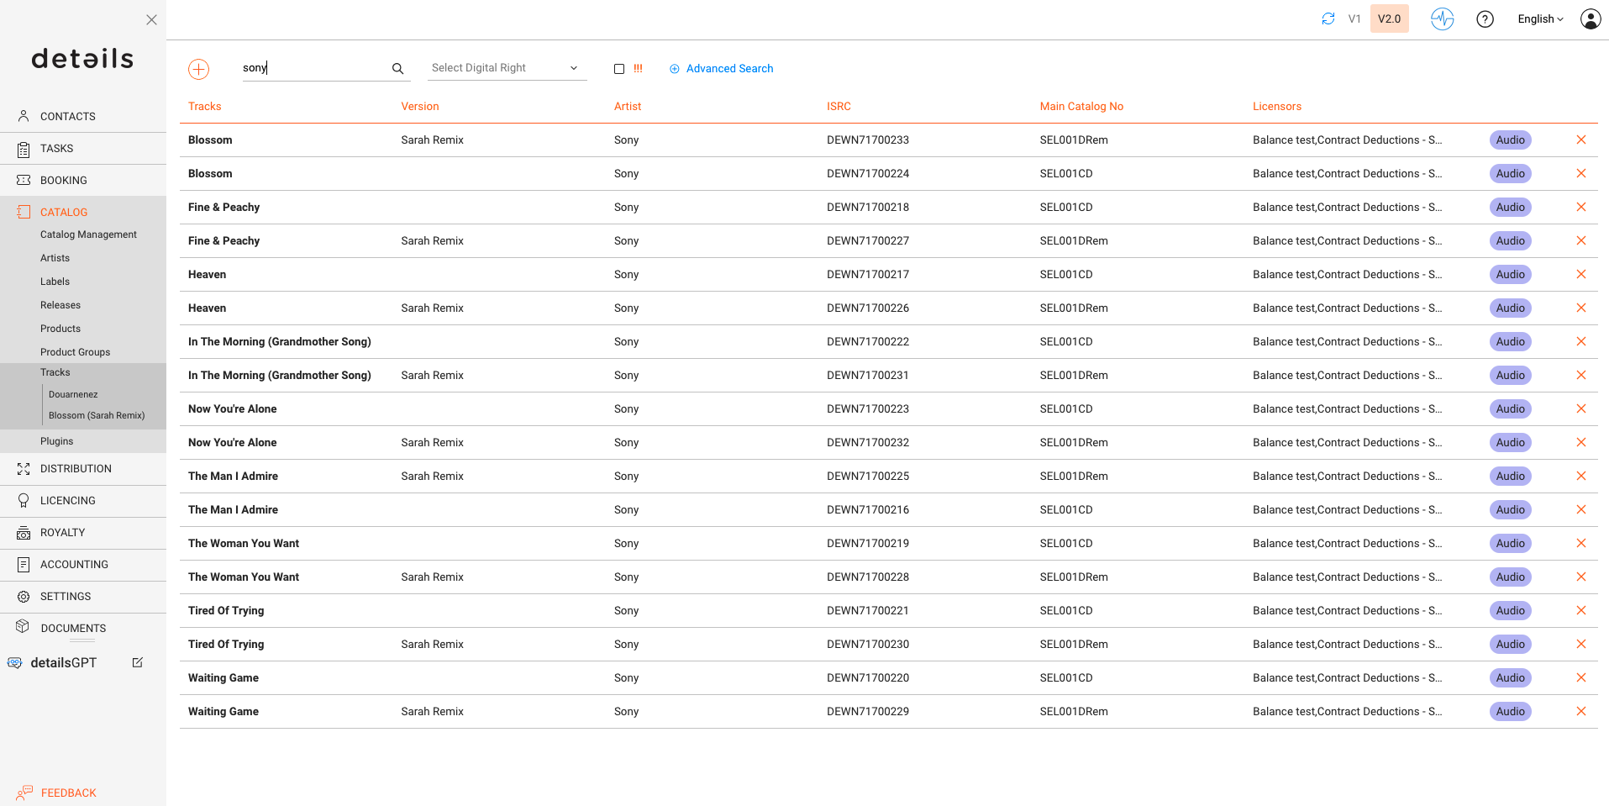Close the sidebar with X icon

(x=151, y=19)
